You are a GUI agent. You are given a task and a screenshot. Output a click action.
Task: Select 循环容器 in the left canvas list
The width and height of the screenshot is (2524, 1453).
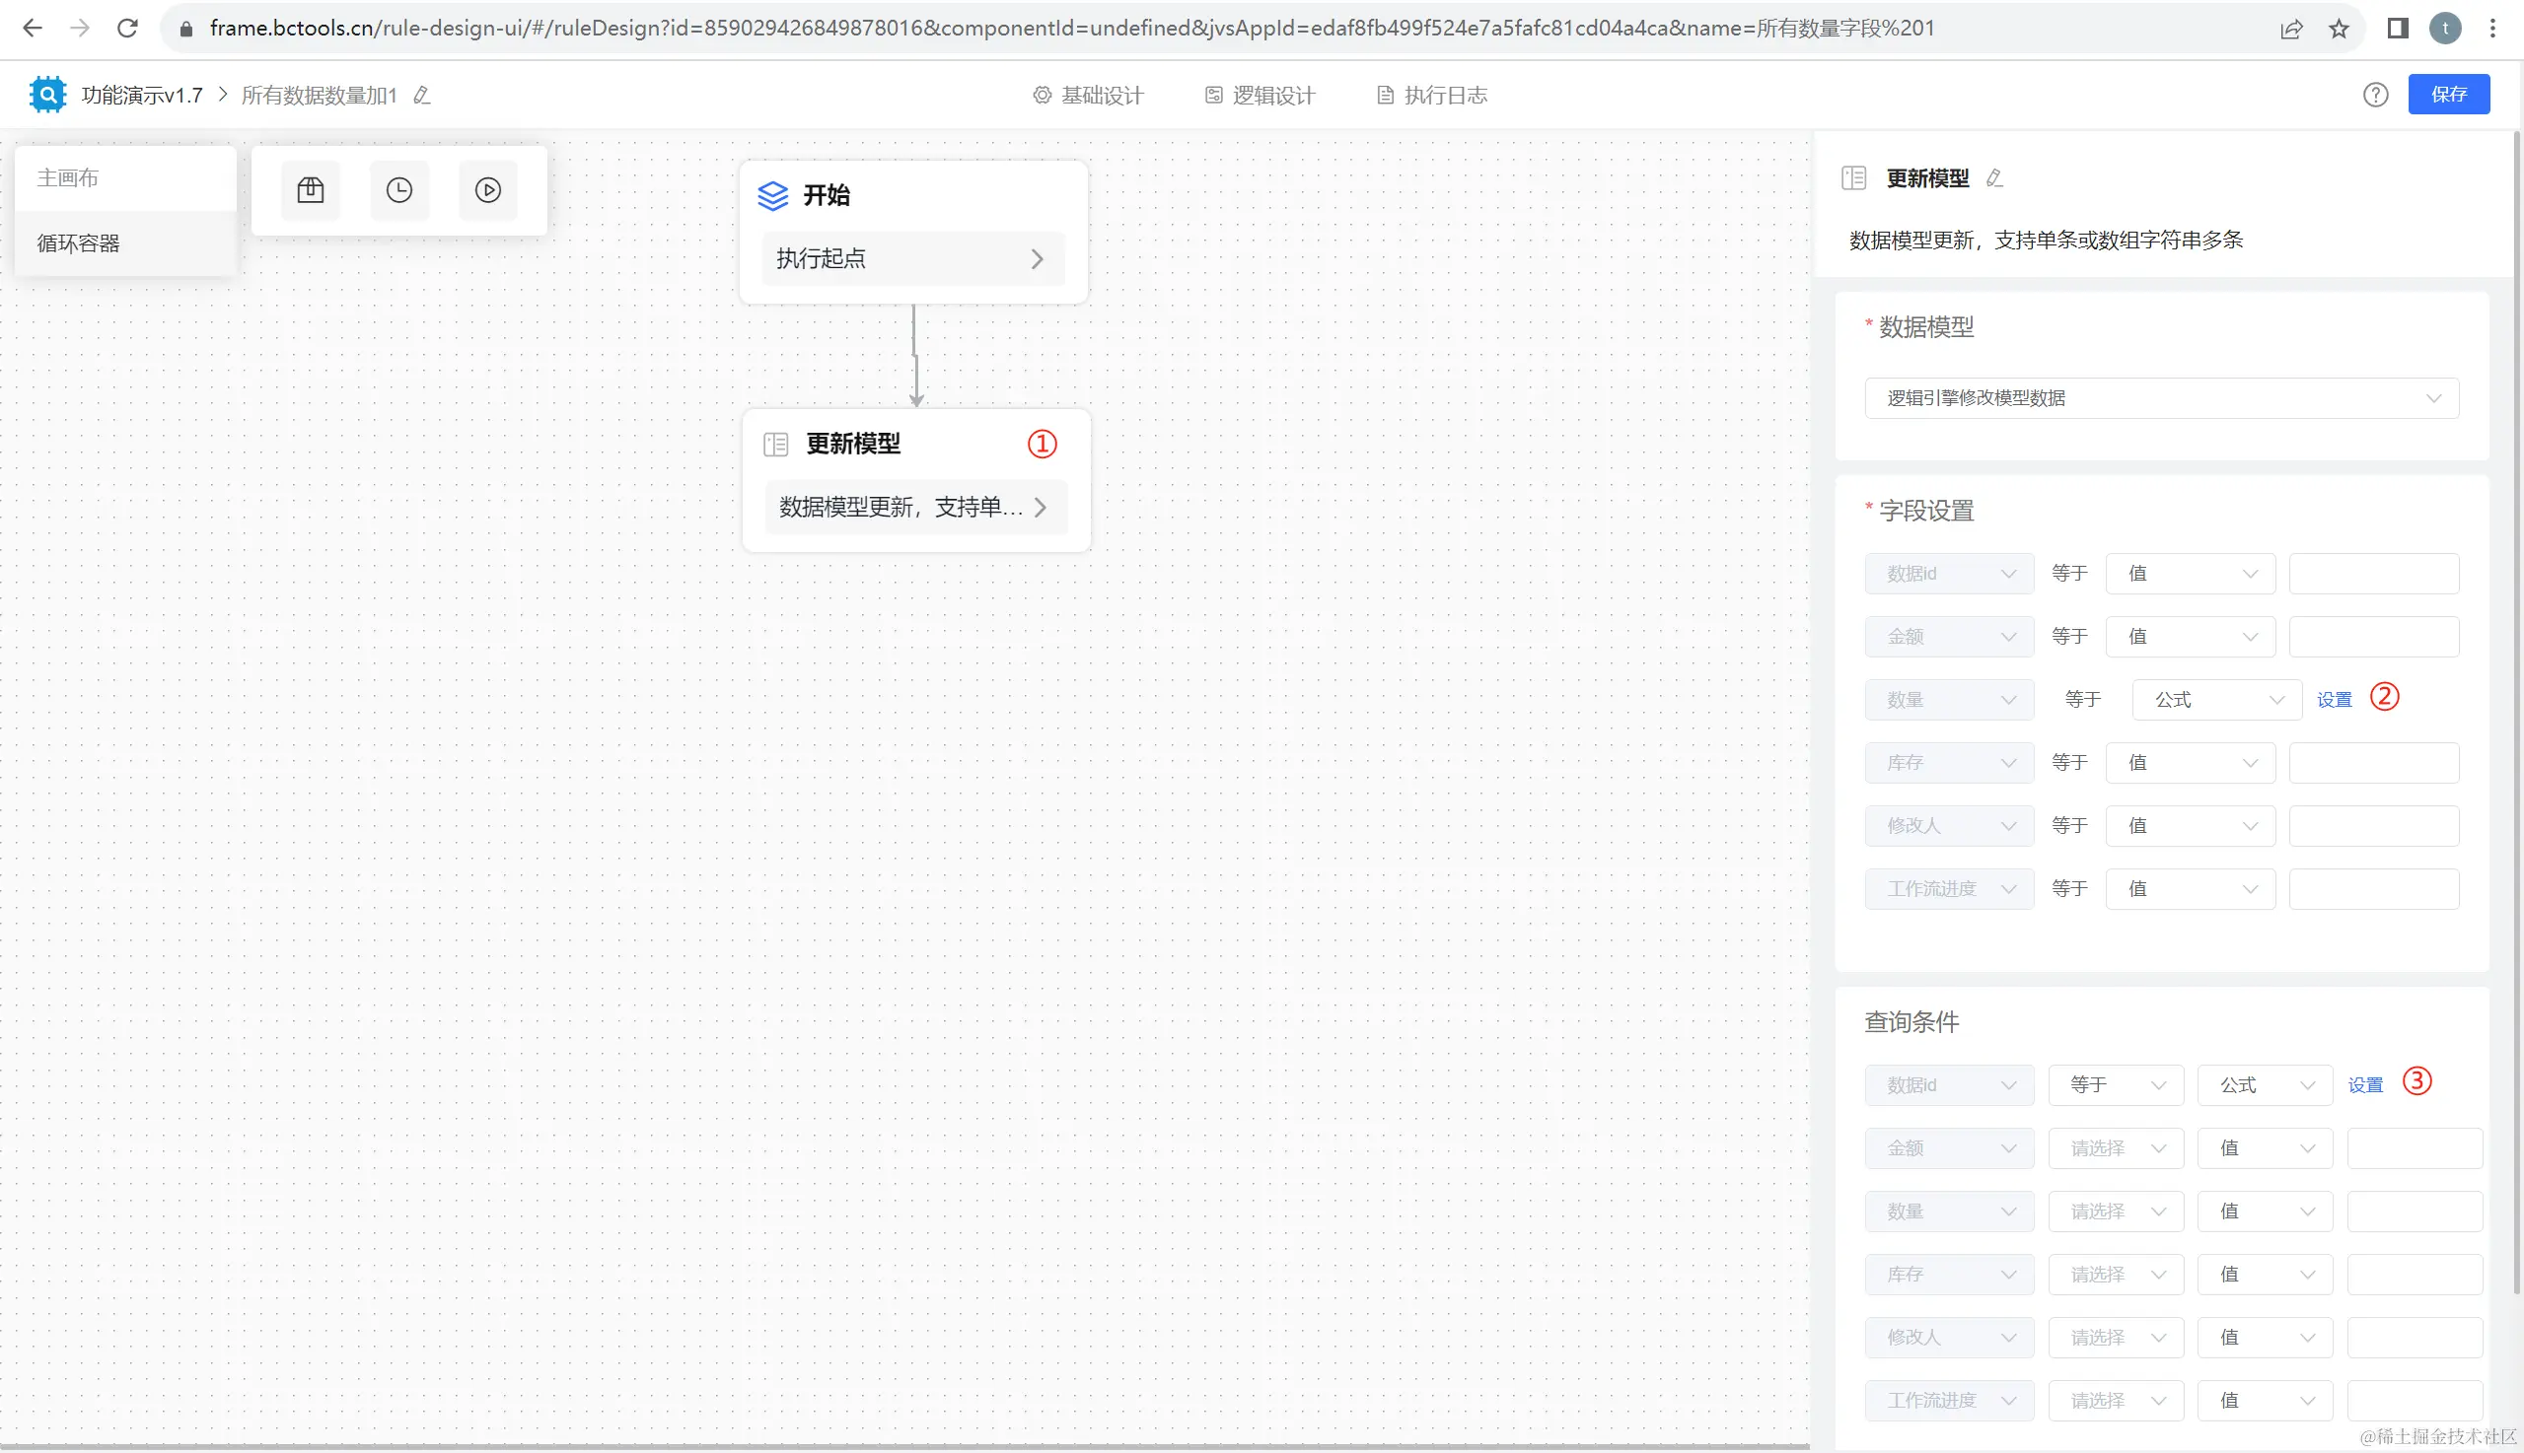click(x=79, y=243)
